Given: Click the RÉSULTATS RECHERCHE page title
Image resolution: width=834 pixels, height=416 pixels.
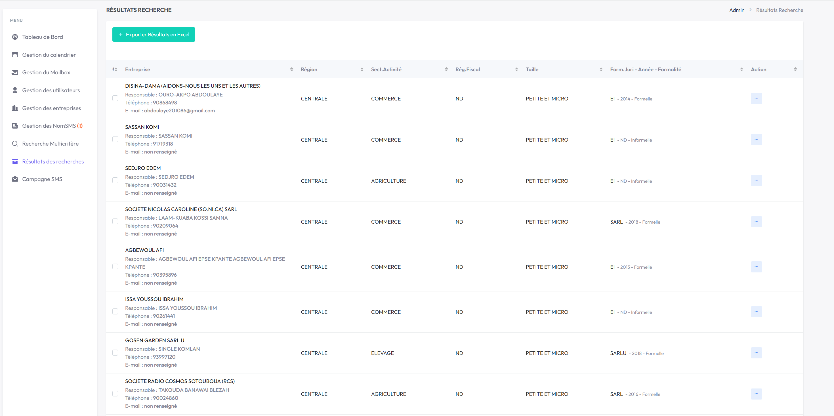Looking at the screenshot, I should click(139, 10).
